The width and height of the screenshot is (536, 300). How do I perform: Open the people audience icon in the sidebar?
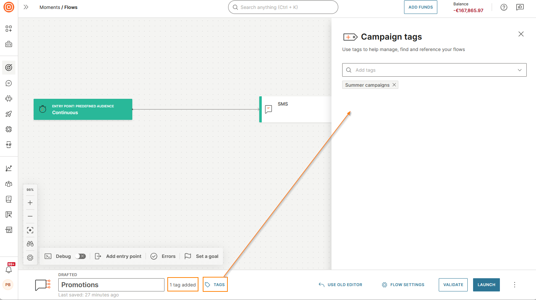click(9, 184)
